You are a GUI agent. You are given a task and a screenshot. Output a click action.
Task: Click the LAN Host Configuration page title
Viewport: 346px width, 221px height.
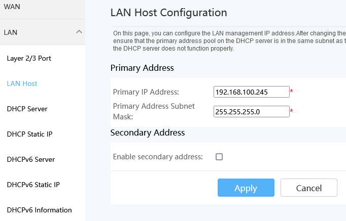[x=168, y=13]
